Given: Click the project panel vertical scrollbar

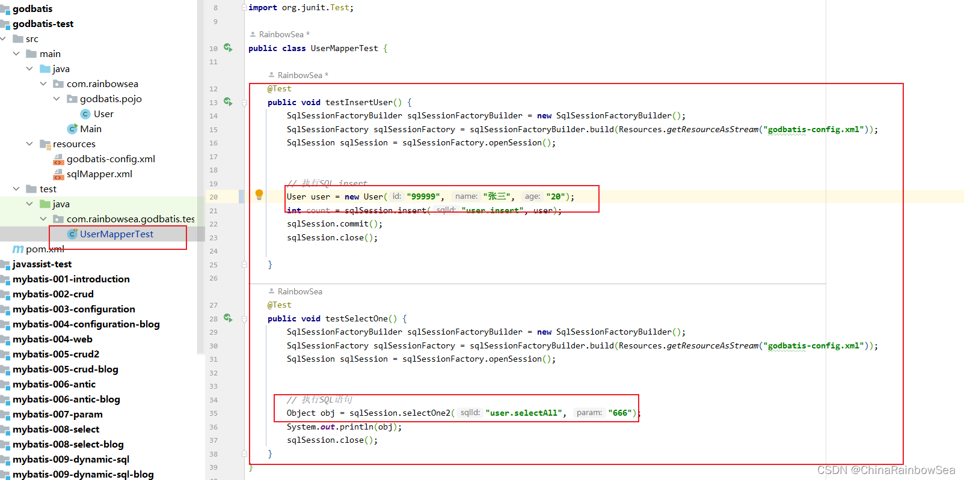Looking at the screenshot, I should click(x=201, y=177).
